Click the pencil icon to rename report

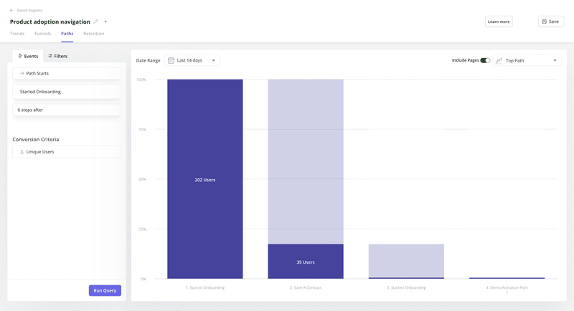click(x=96, y=21)
